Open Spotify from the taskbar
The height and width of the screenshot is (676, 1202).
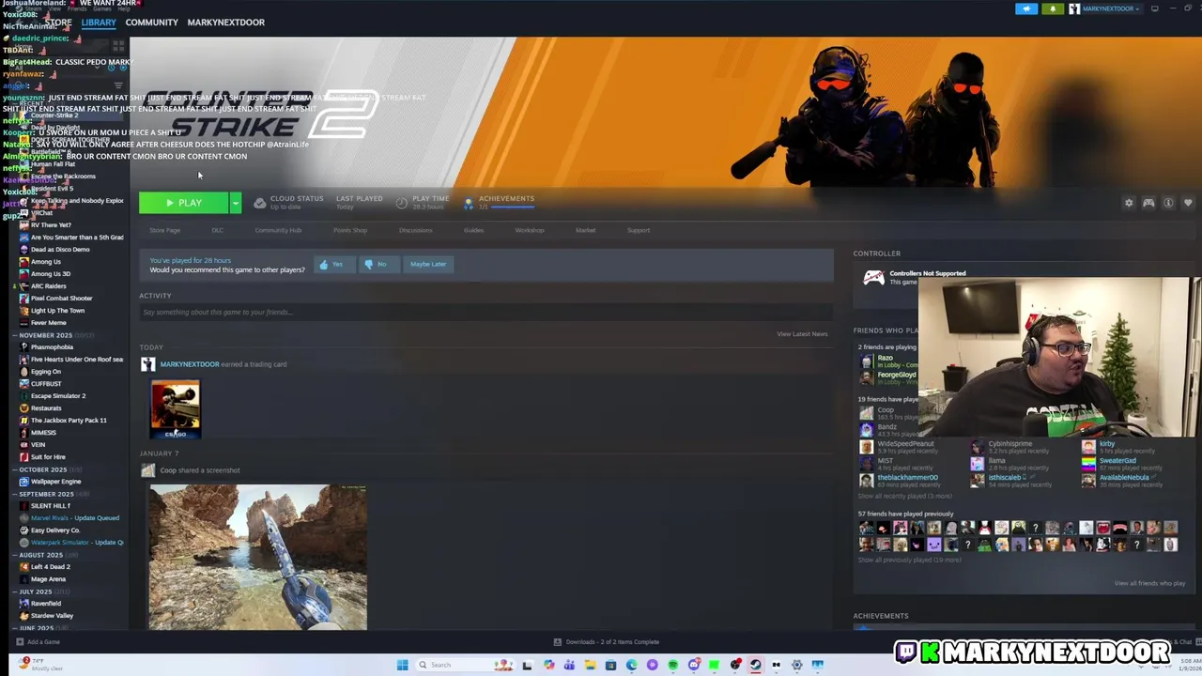(672, 665)
